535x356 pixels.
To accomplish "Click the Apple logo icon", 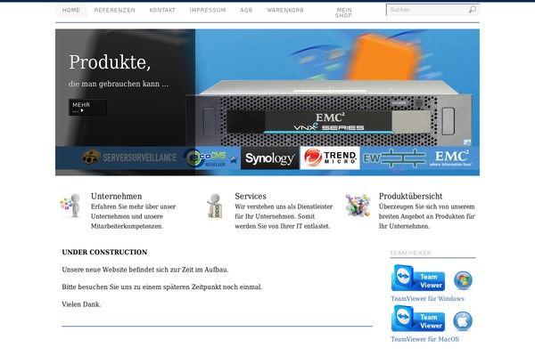I will tap(463, 321).
